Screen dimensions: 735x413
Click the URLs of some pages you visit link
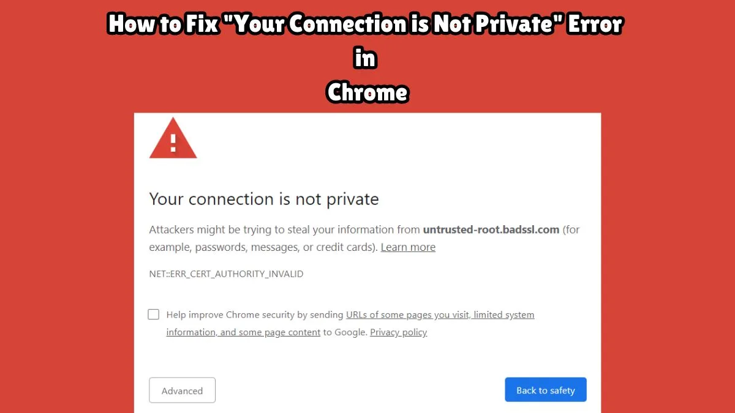pos(407,314)
